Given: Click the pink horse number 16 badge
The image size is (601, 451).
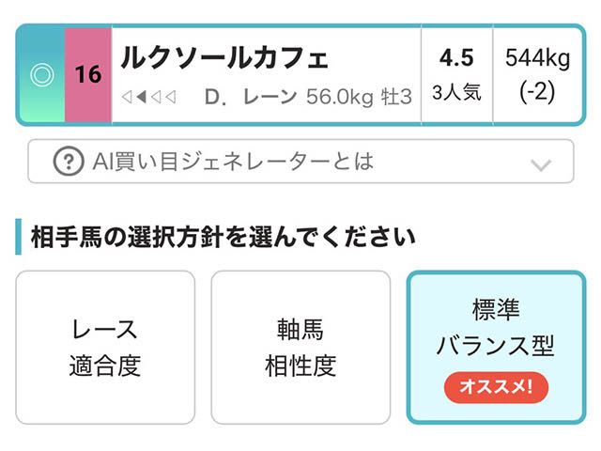Looking at the screenshot, I should coord(88,75).
